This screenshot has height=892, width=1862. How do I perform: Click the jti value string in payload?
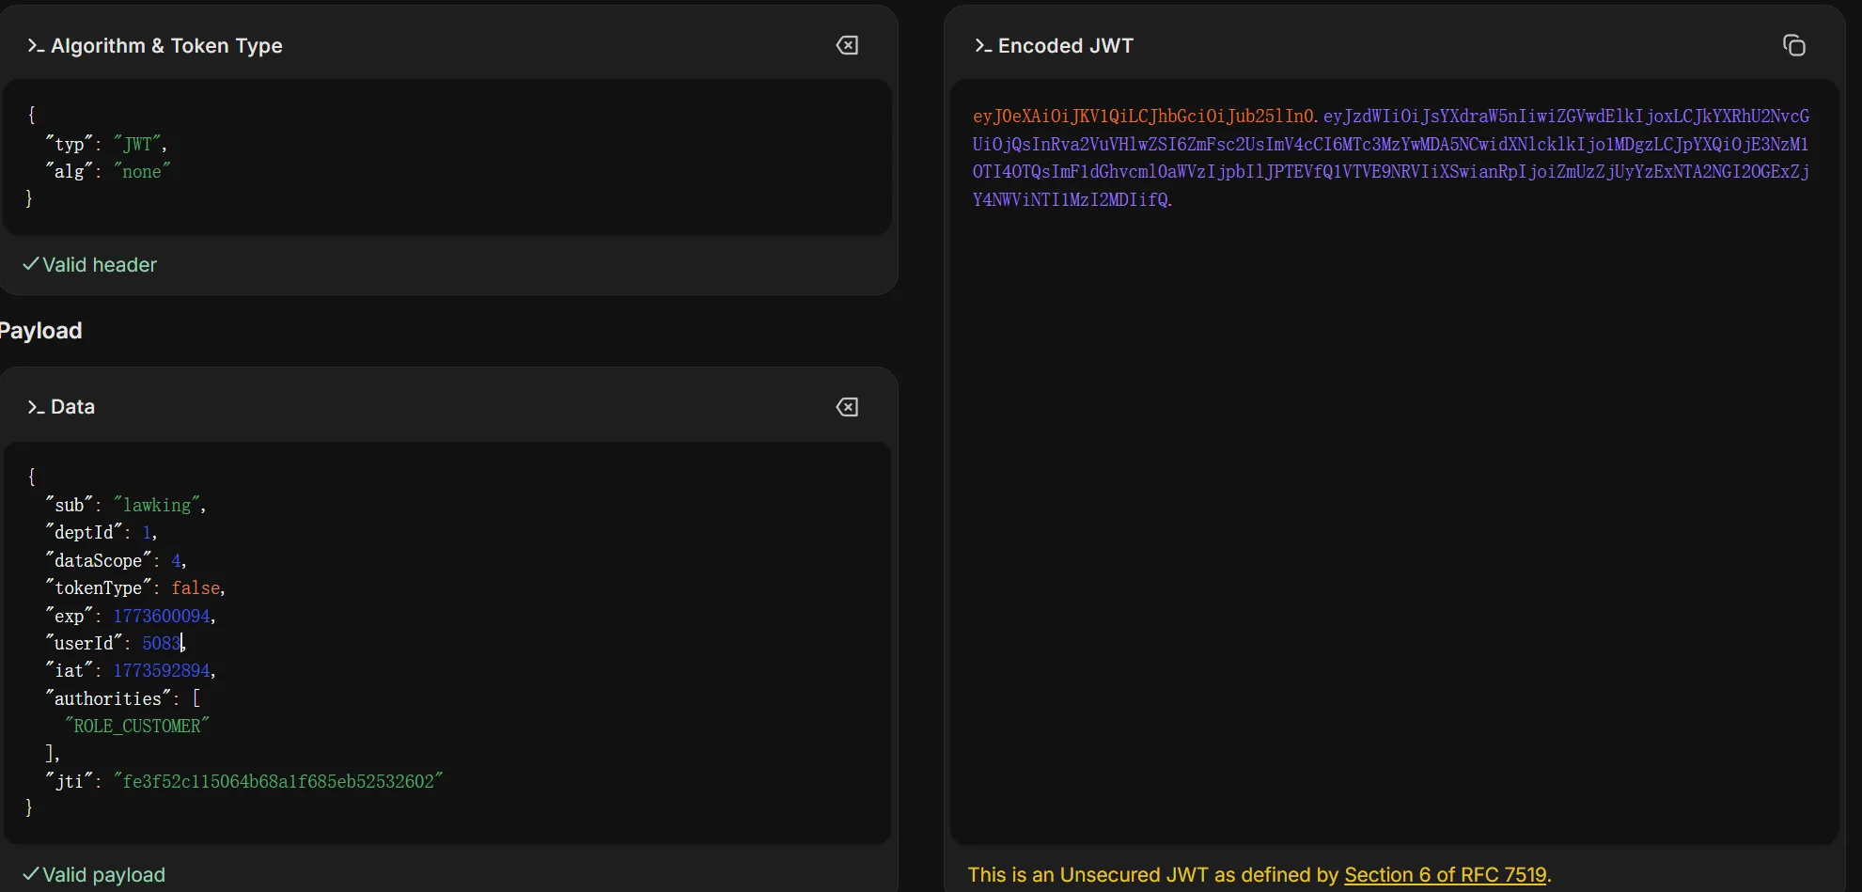point(278,782)
